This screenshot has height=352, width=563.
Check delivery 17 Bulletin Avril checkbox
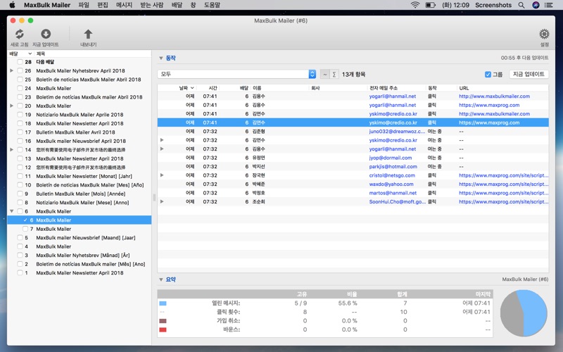(20, 132)
